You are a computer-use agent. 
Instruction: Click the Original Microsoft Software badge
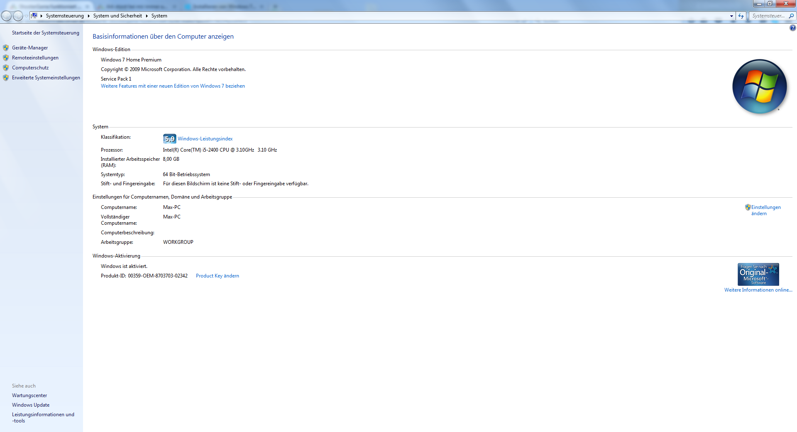[x=758, y=274]
